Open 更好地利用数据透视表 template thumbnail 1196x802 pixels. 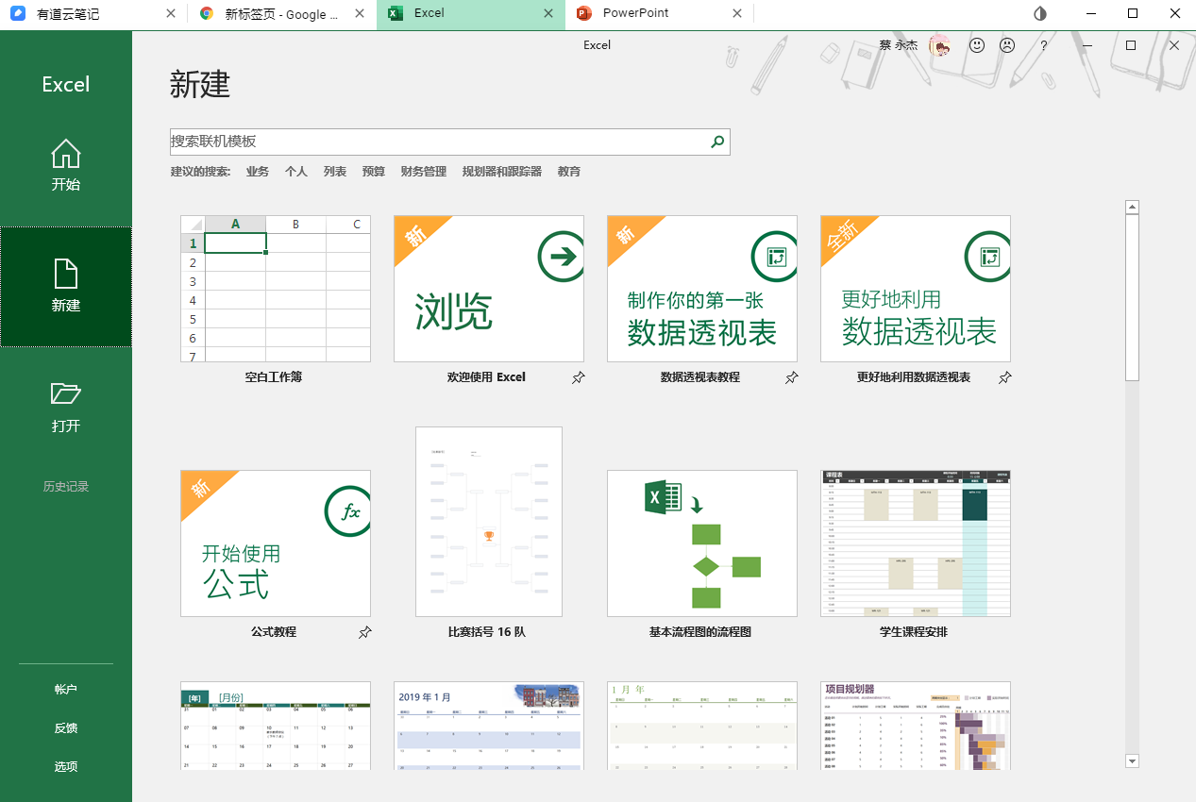916,289
